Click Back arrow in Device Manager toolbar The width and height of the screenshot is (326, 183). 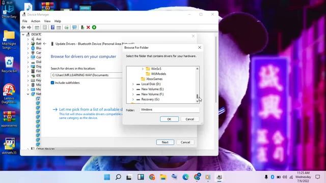[23, 27]
